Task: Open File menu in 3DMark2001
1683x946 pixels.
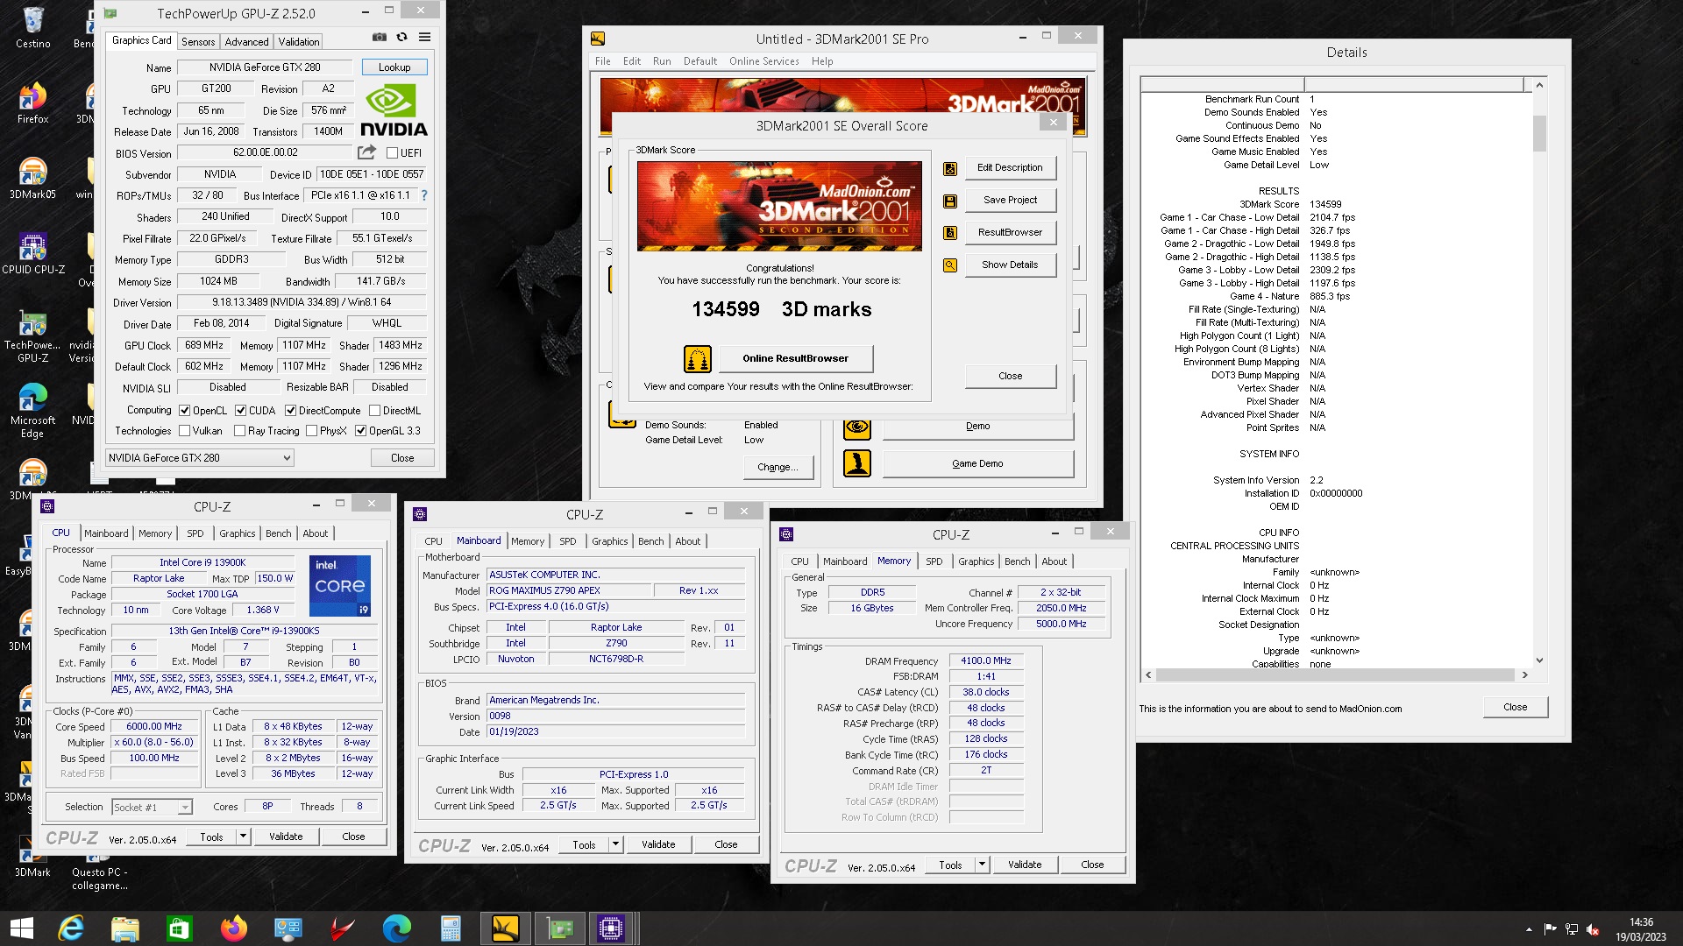Action: (x=603, y=61)
